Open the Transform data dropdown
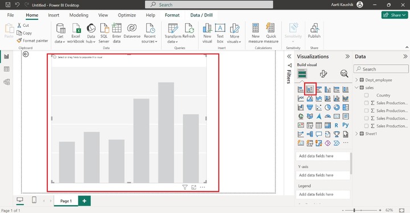Viewport: 410px width, 213px height. (173, 33)
